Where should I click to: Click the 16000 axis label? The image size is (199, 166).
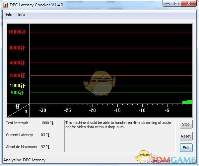17,32
